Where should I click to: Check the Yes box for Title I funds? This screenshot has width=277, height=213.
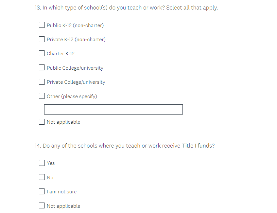[42, 163]
